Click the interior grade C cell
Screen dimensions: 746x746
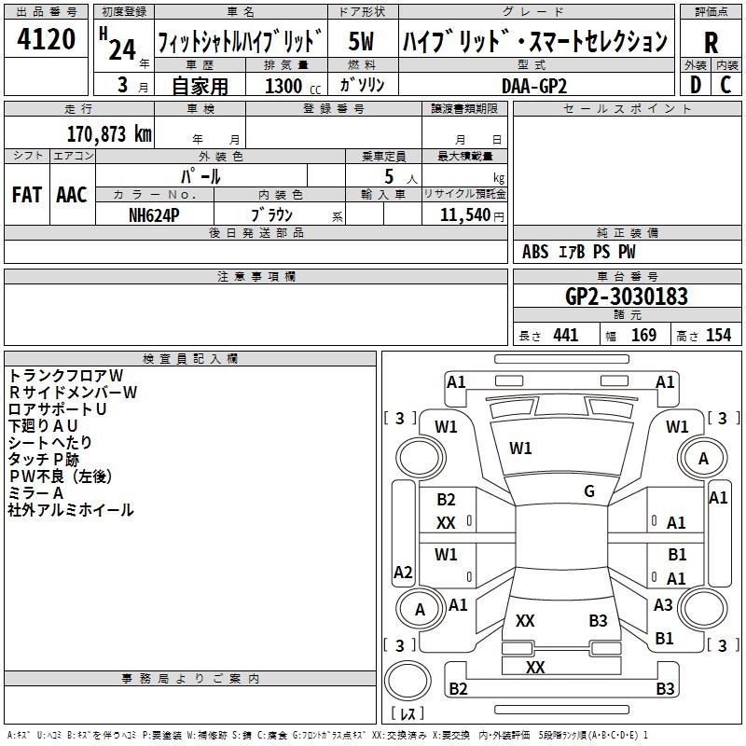click(x=725, y=84)
